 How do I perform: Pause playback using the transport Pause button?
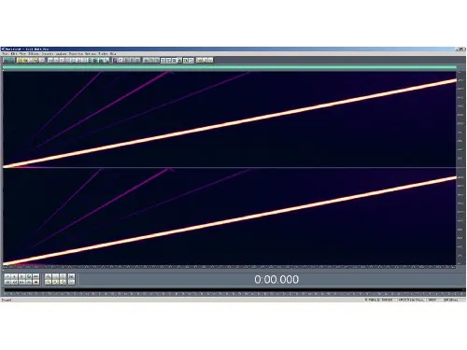21,276
